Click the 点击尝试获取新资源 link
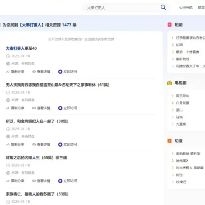The image size is (205, 205). (x=99, y=39)
